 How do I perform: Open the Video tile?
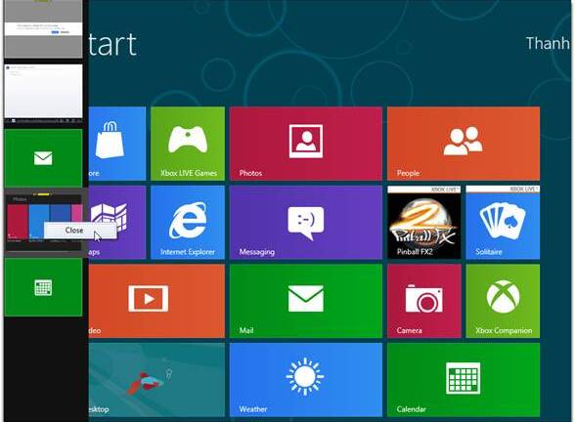156,301
